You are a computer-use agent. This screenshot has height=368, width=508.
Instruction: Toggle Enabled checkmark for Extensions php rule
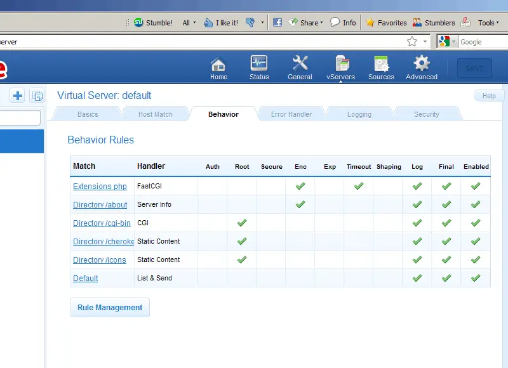476,186
